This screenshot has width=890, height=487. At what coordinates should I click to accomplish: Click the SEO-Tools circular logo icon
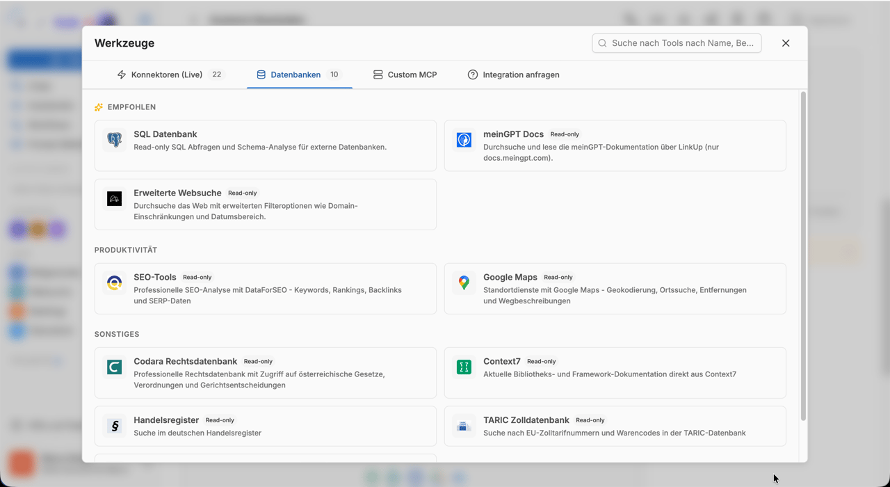point(115,283)
